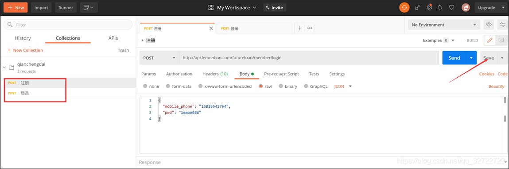This screenshot has height=169, width=509.
Task: Open the Headers (10) tab
Action: click(x=215, y=74)
